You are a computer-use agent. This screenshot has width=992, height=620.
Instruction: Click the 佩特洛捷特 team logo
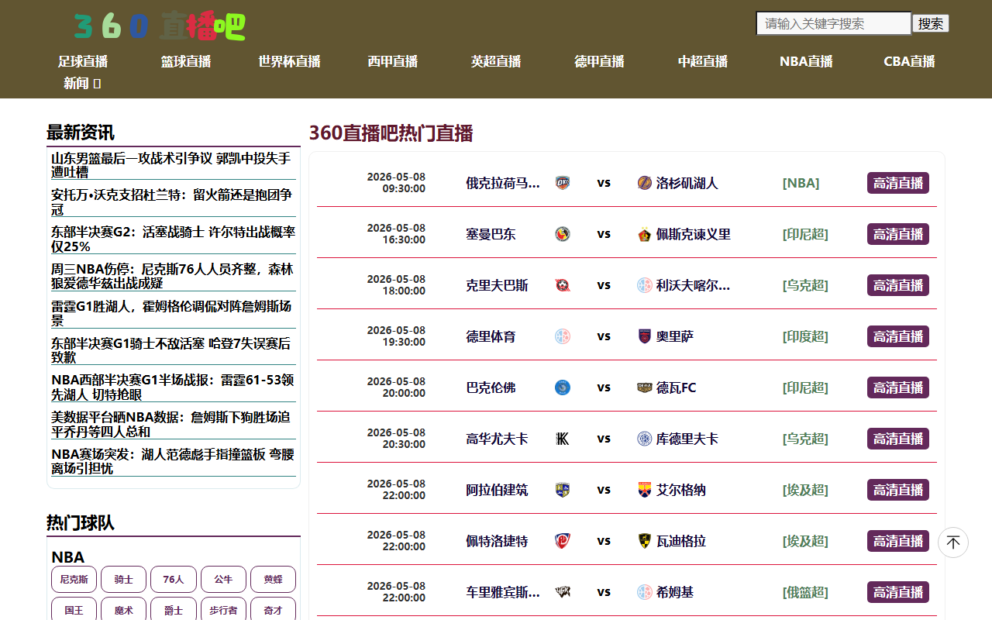[x=563, y=541]
